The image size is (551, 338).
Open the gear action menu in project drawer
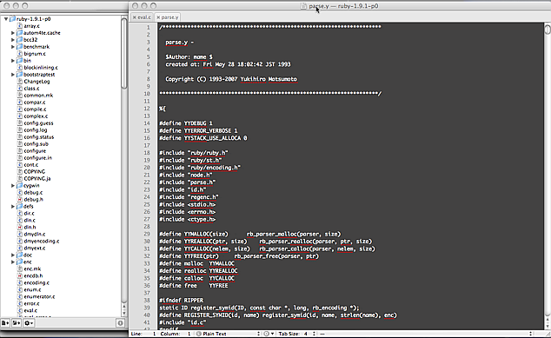pyautogui.click(x=29, y=322)
